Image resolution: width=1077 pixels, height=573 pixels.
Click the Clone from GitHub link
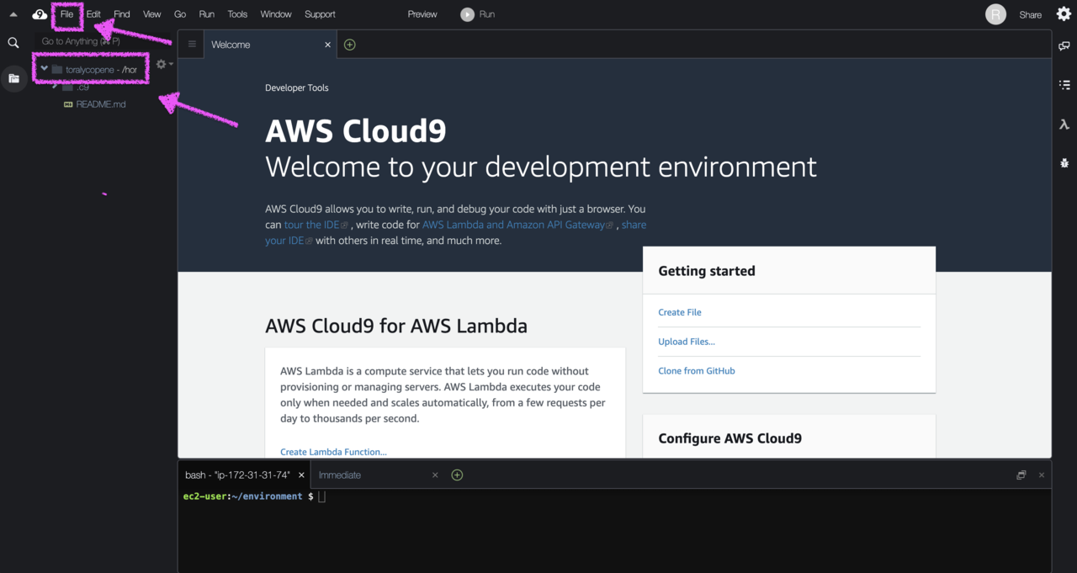pos(697,371)
